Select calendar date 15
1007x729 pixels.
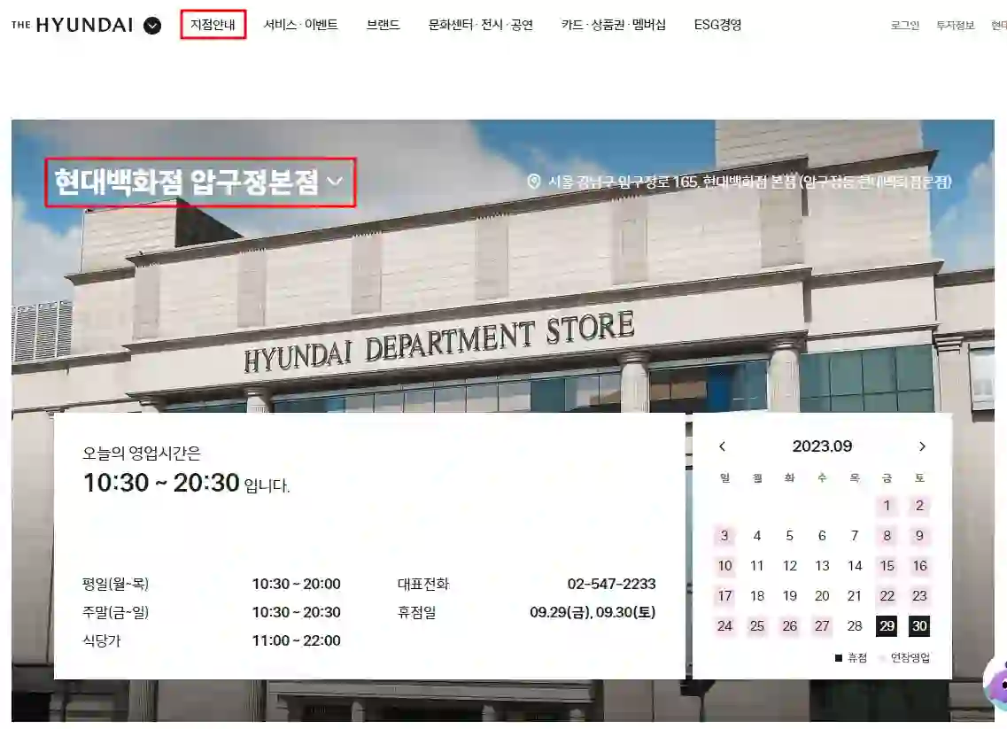(887, 566)
